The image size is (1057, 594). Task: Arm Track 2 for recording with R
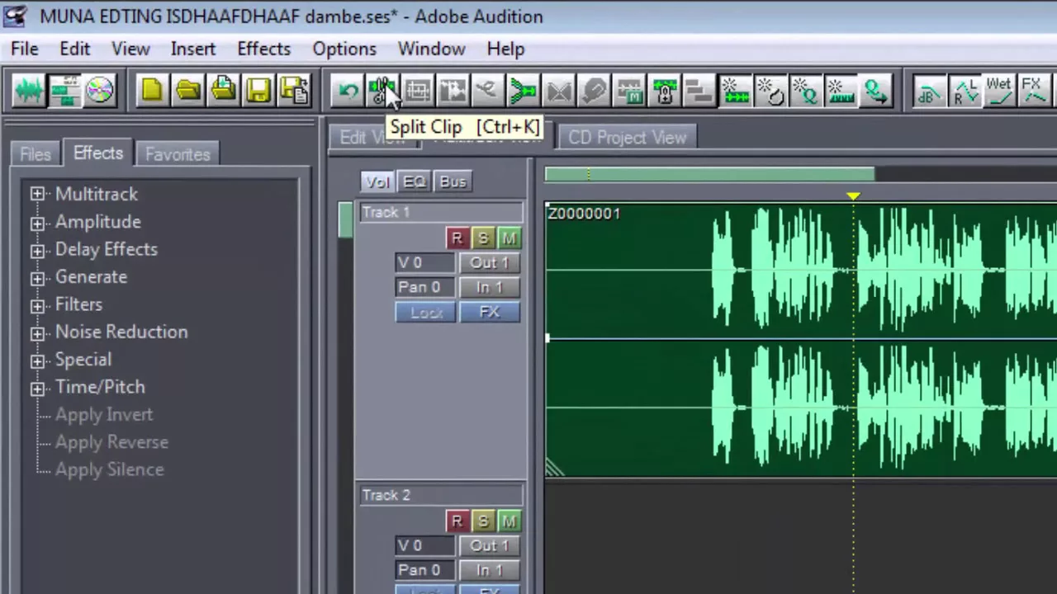457,521
